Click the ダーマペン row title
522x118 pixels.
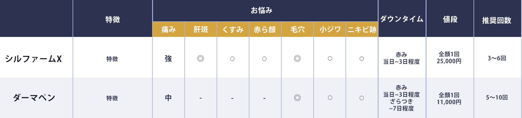click(x=34, y=98)
